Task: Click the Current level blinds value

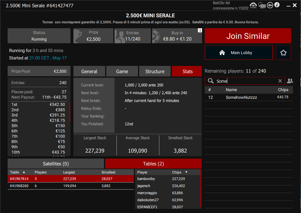Action: pos(144,85)
